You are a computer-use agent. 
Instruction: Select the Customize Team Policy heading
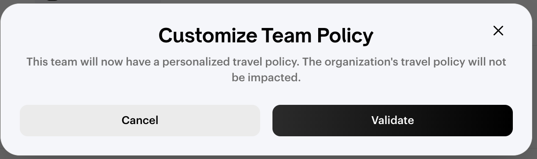click(266, 36)
